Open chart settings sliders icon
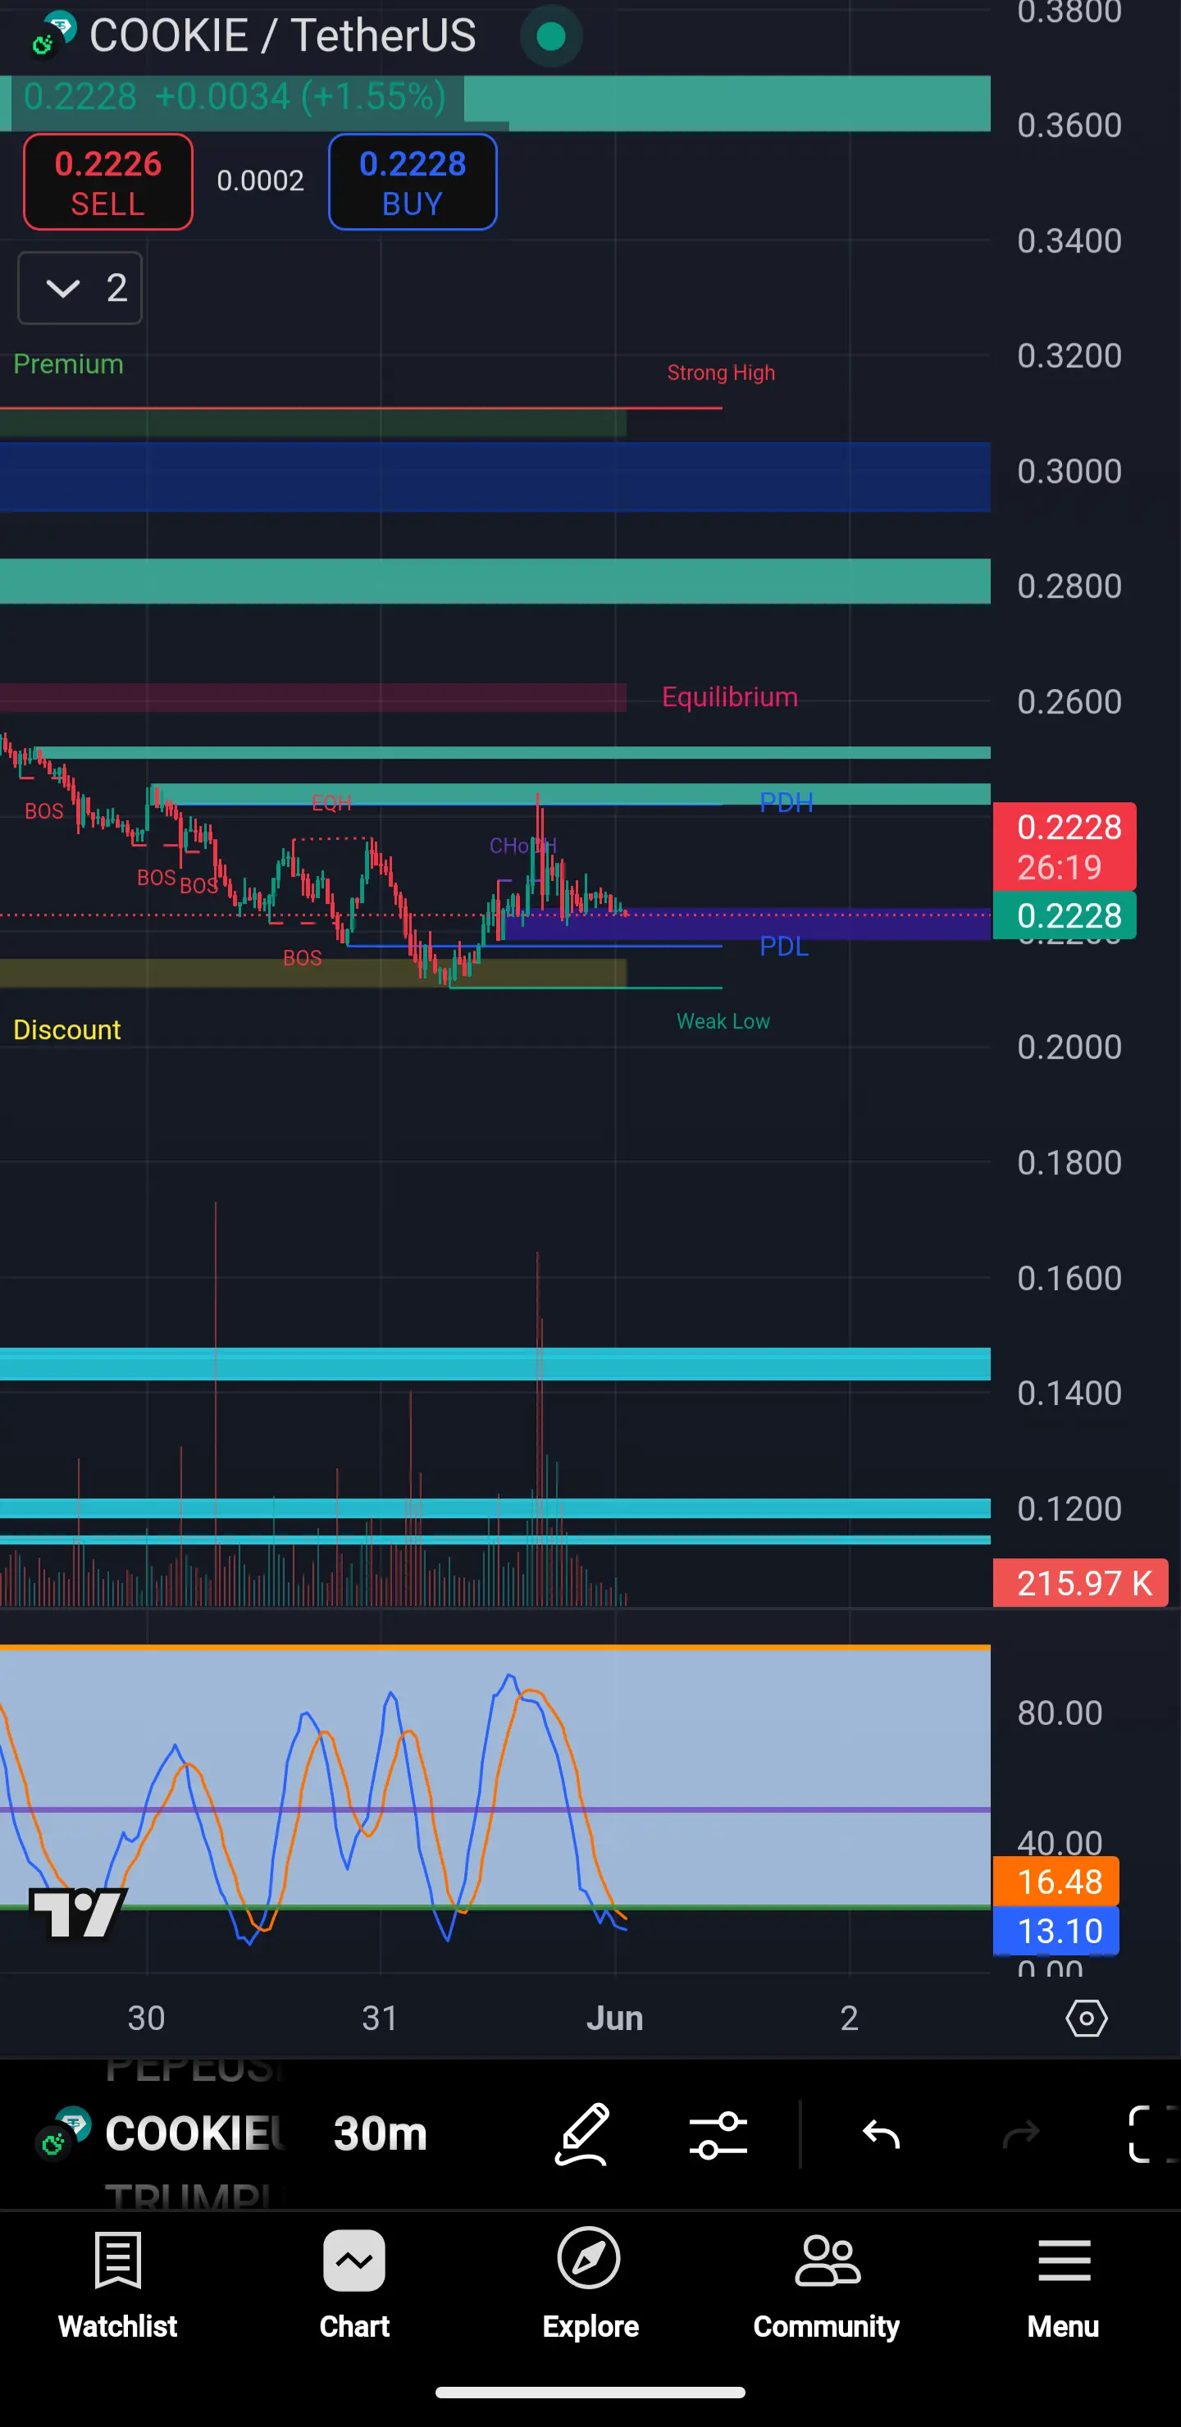The width and height of the screenshot is (1181, 2427). (718, 2134)
